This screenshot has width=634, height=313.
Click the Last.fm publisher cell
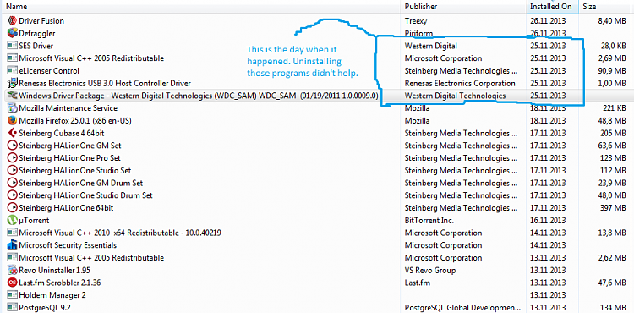click(418, 283)
